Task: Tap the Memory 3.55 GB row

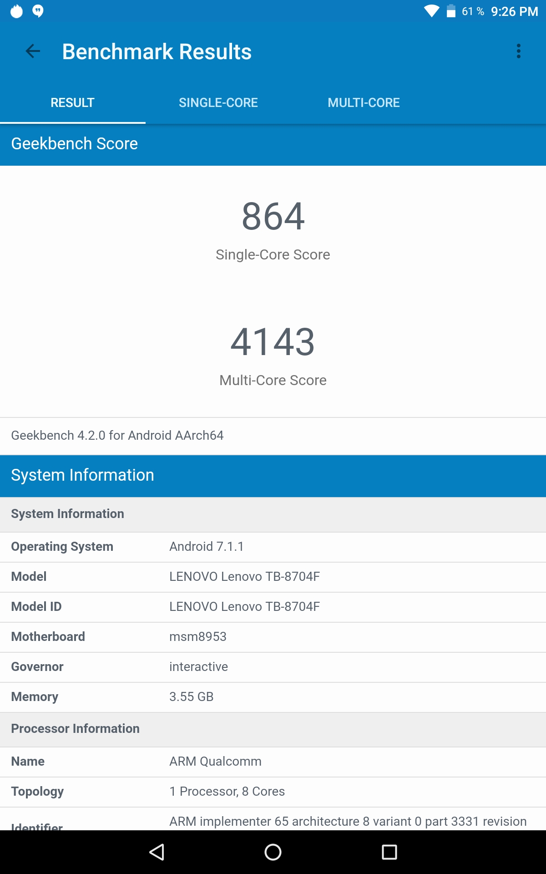Action: 273,697
